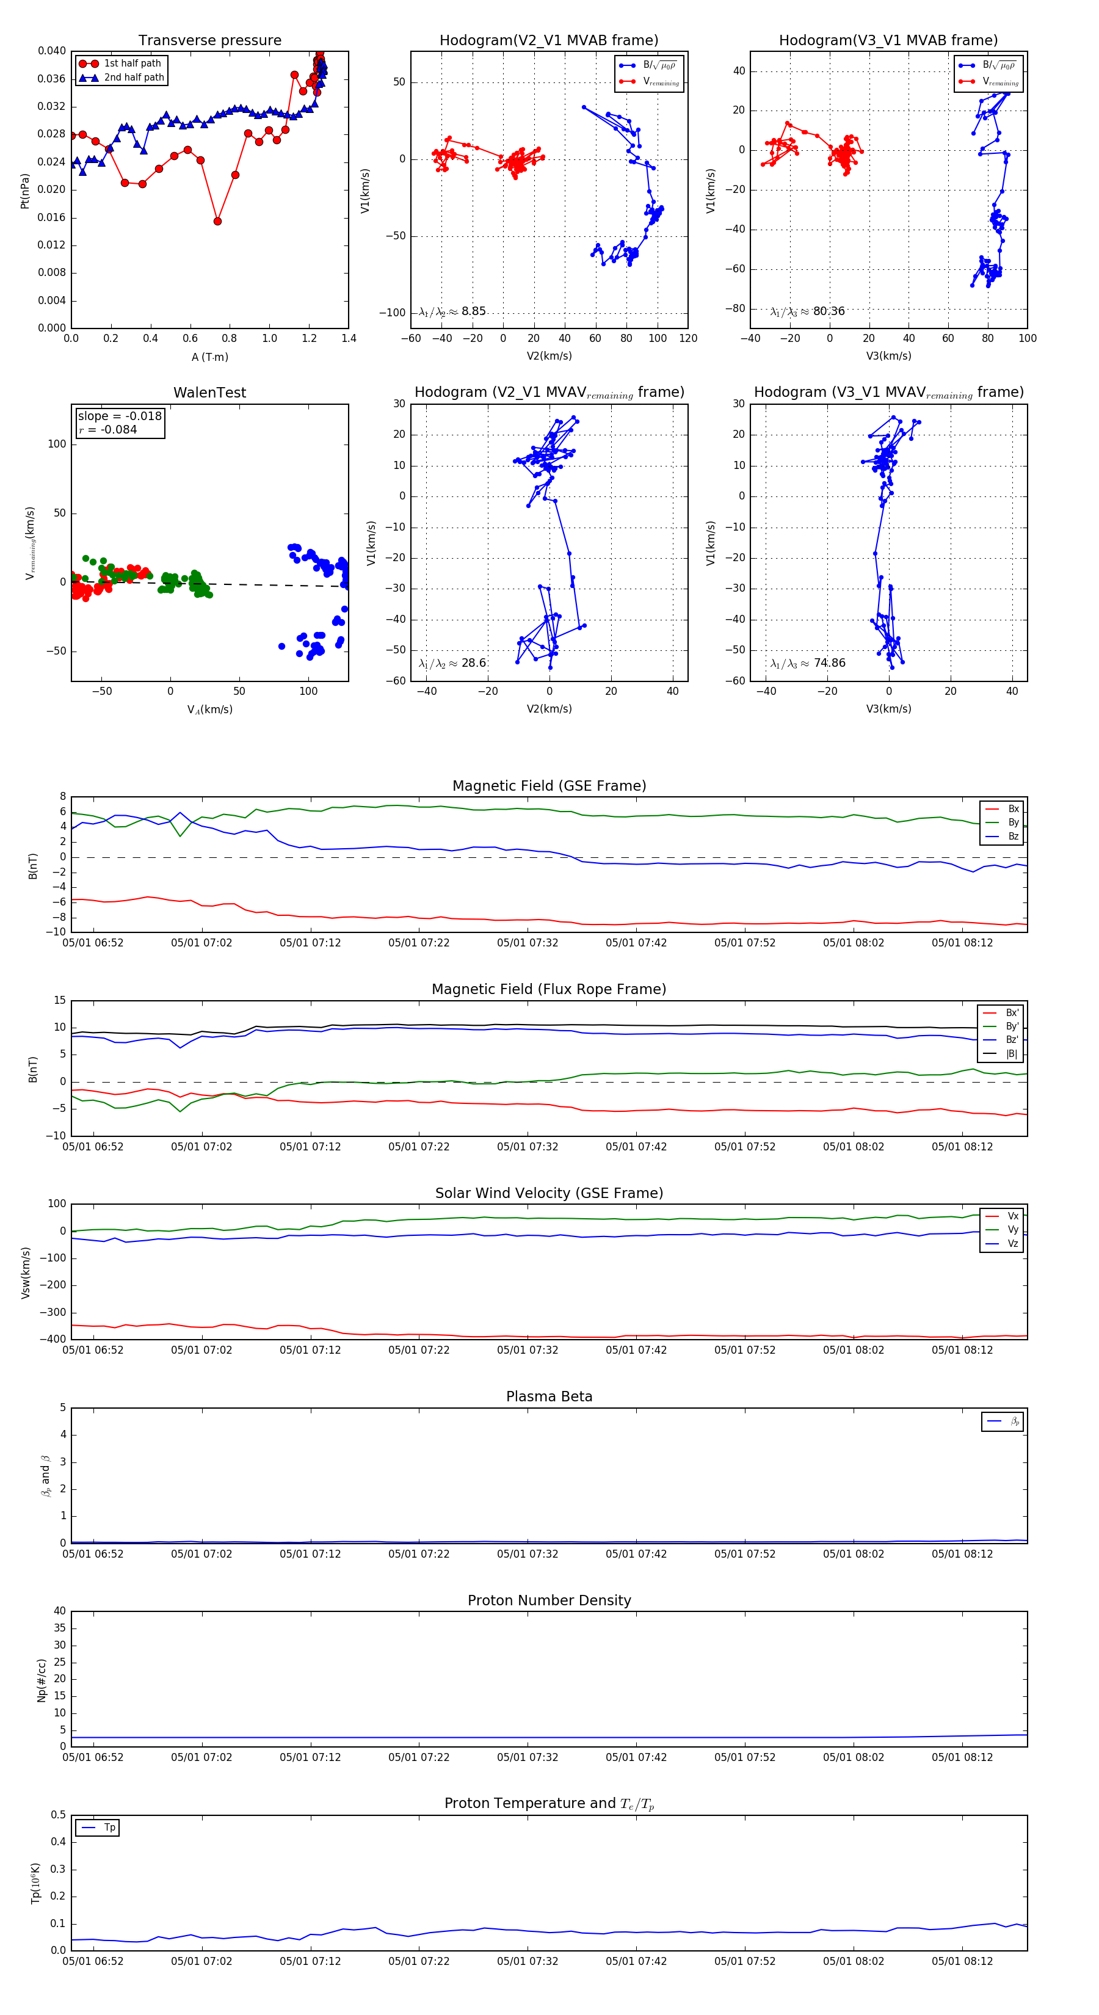Click 'Solar Wind Velocity (GSE Frame)' title

coord(549,1193)
